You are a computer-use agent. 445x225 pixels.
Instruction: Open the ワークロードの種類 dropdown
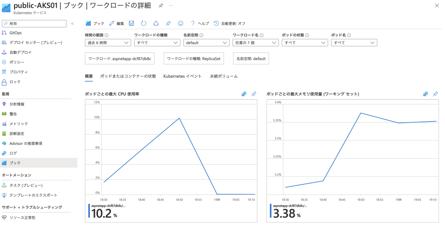tap(157, 42)
